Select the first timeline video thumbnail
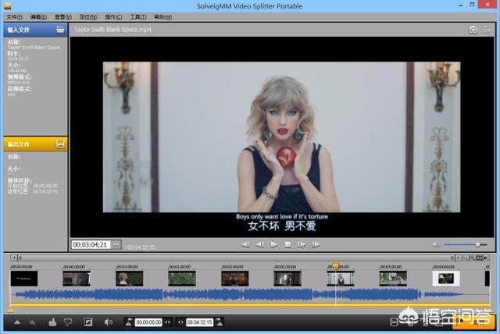This screenshot has width=500, height=334. coord(23,278)
